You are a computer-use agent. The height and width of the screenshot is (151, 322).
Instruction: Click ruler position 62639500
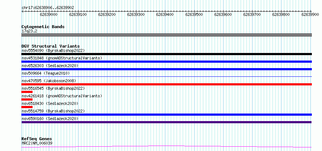tap(194, 14)
